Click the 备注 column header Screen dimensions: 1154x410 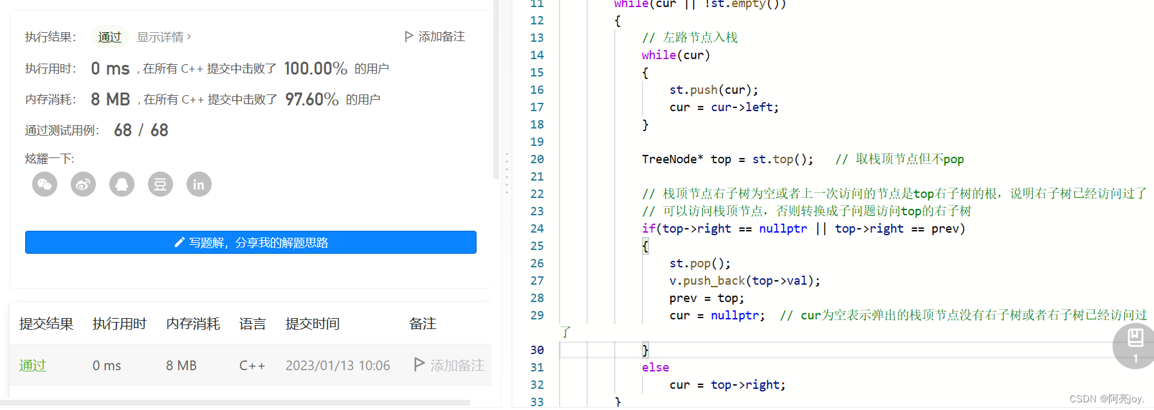(x=423, y=324)
